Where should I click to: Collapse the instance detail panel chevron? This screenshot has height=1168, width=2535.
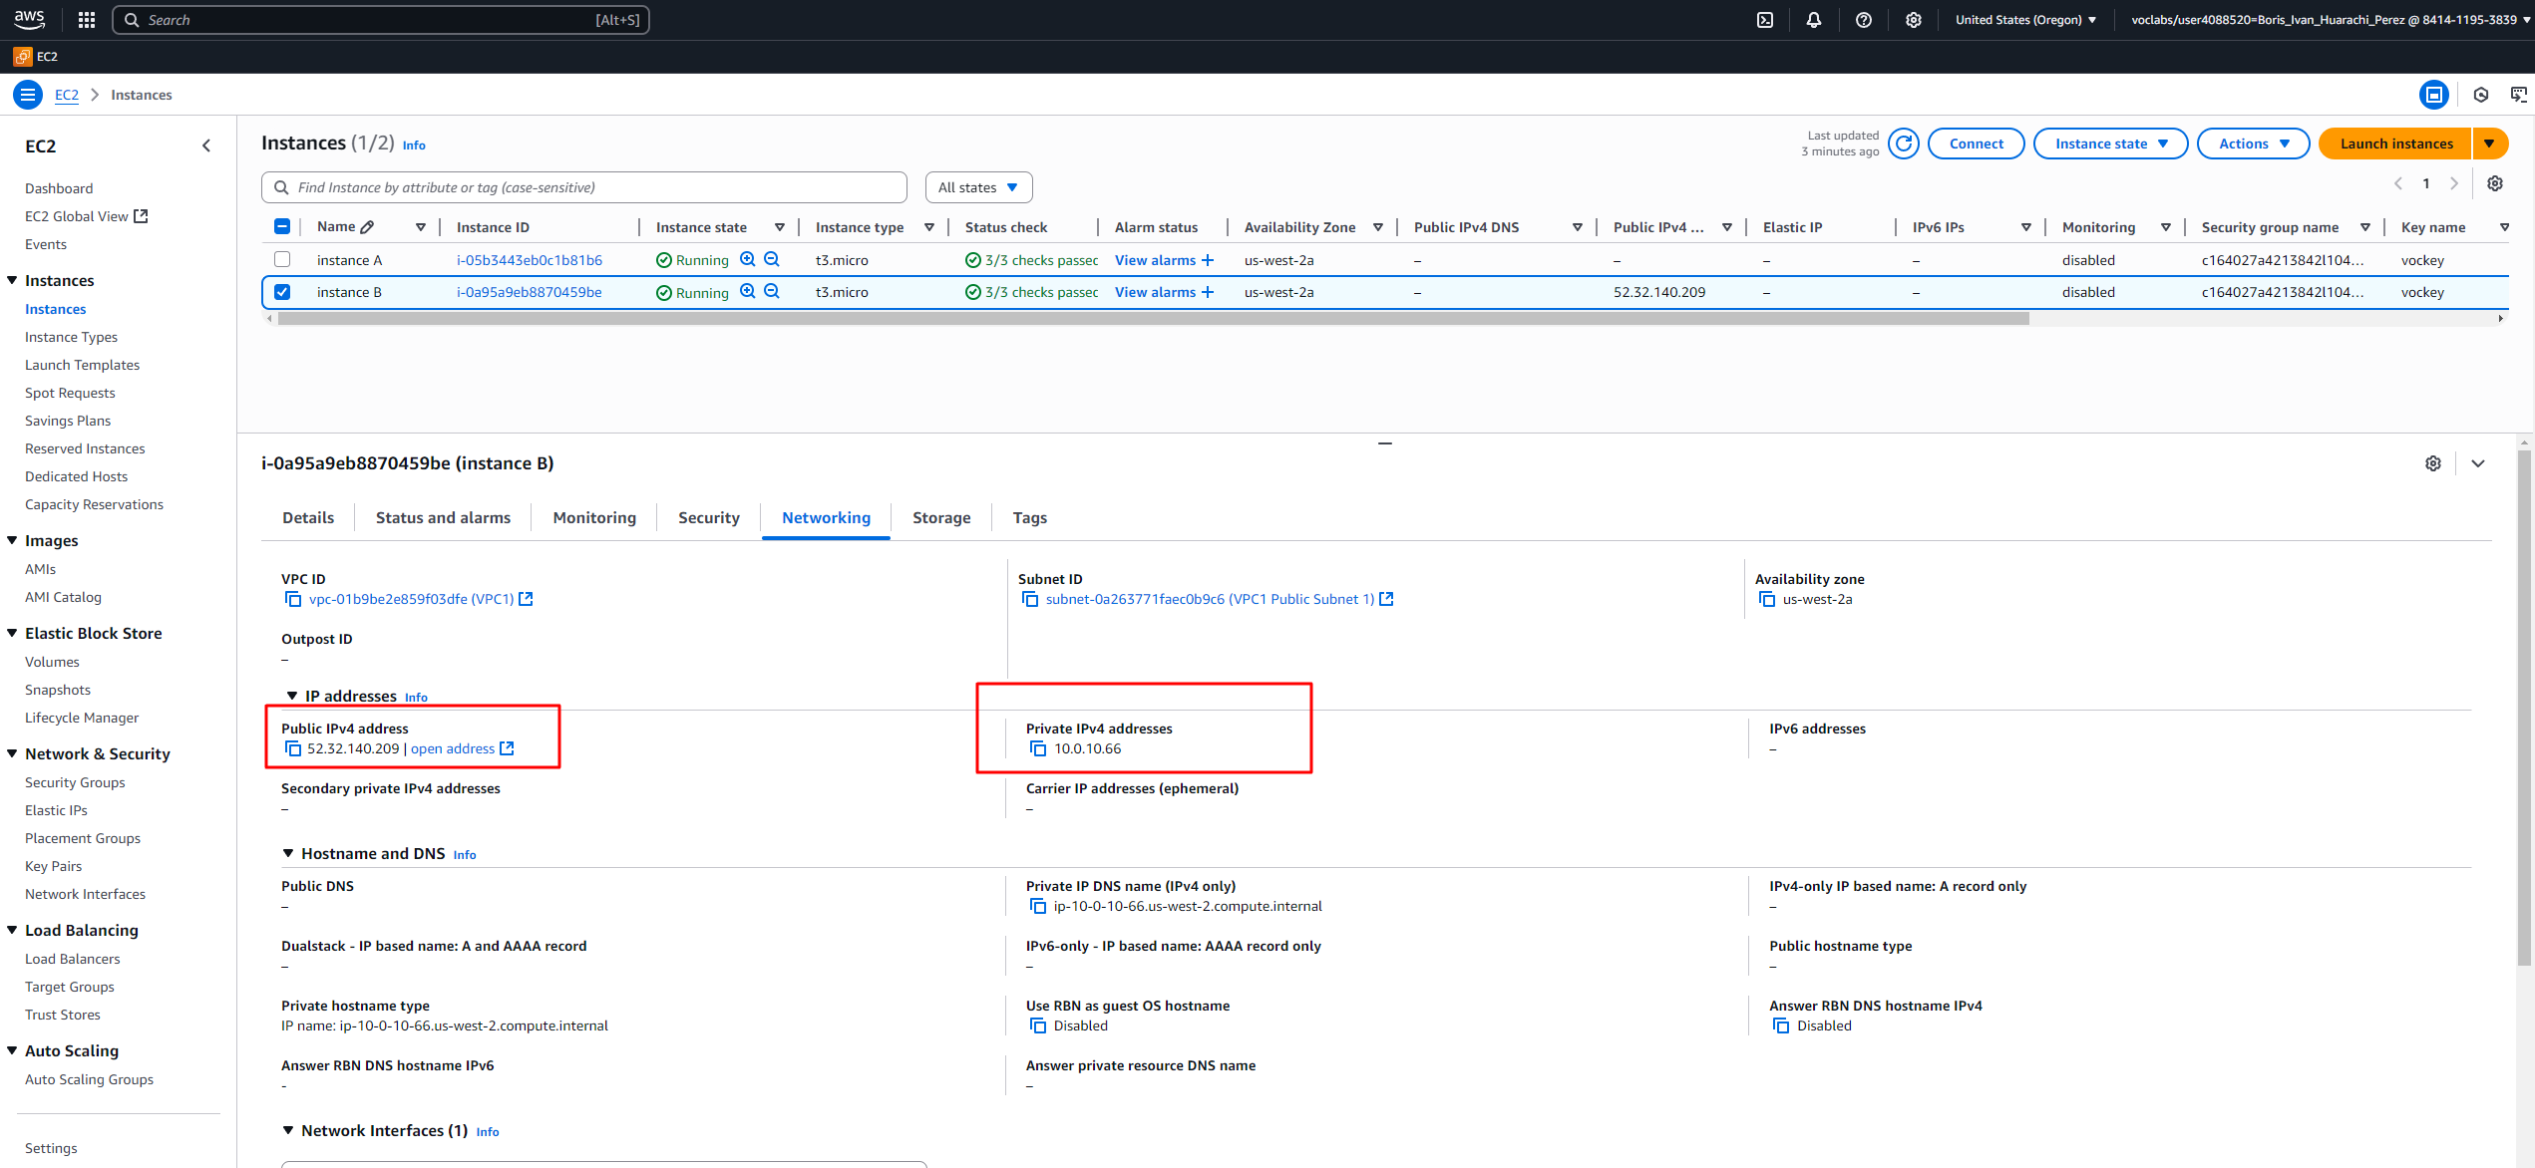2477,463
